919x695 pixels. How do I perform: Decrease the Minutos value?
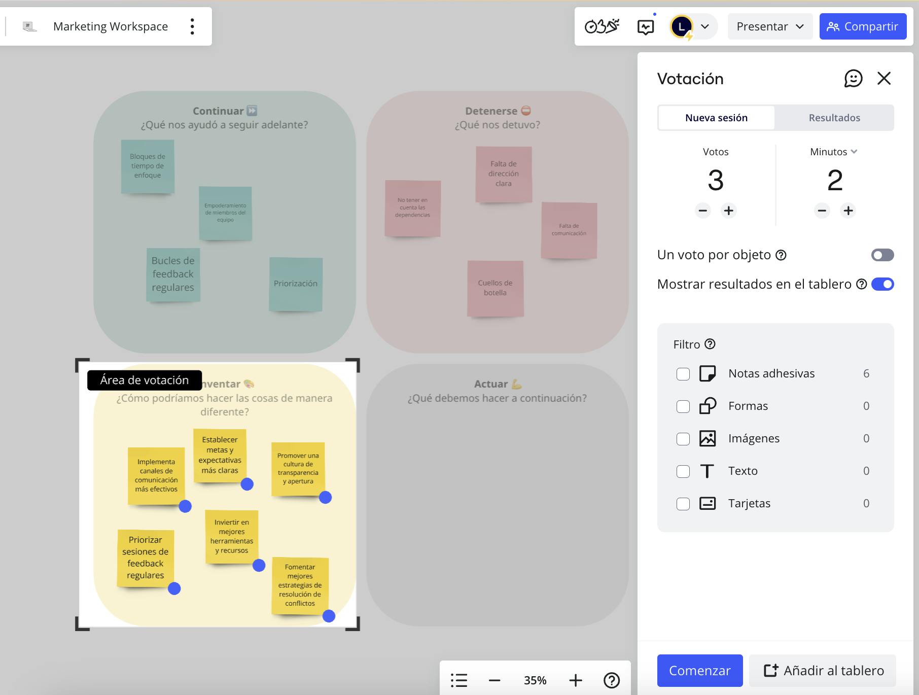(822, 211)
